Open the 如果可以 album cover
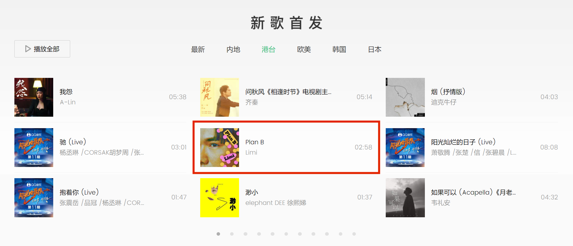Viewport: 573px width, 246px height. [405, 198]
